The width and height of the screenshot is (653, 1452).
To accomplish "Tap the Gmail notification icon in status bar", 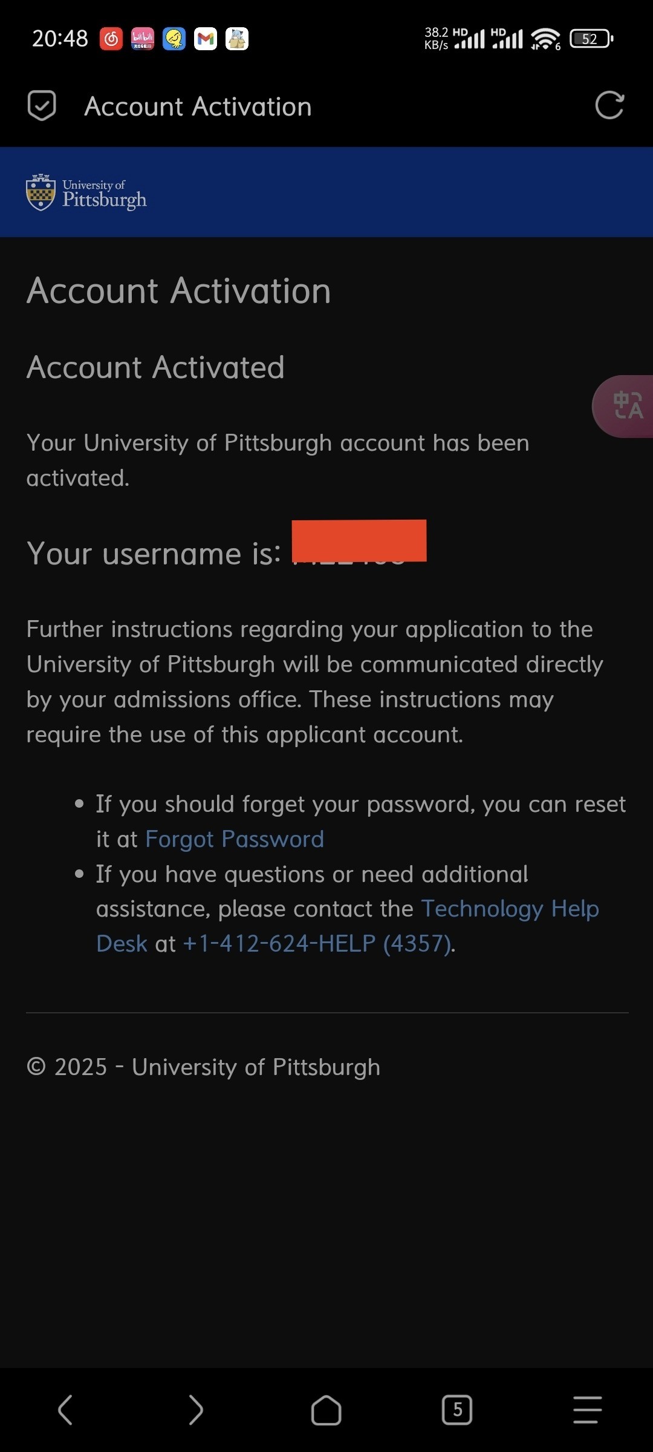I will pos(206,39).
